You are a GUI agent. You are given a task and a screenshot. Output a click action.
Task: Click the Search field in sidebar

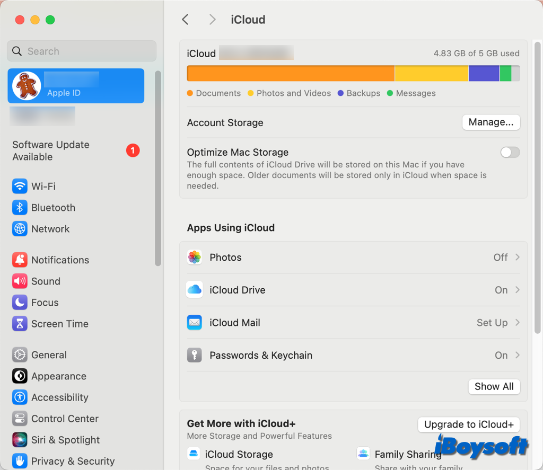(x=82, y=51)
